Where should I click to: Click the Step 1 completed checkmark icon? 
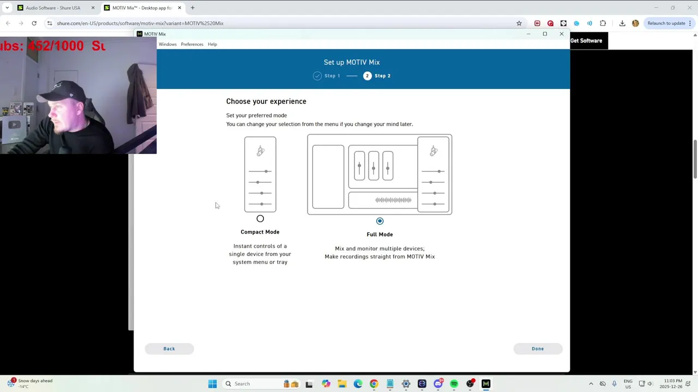tap(317, 76)
